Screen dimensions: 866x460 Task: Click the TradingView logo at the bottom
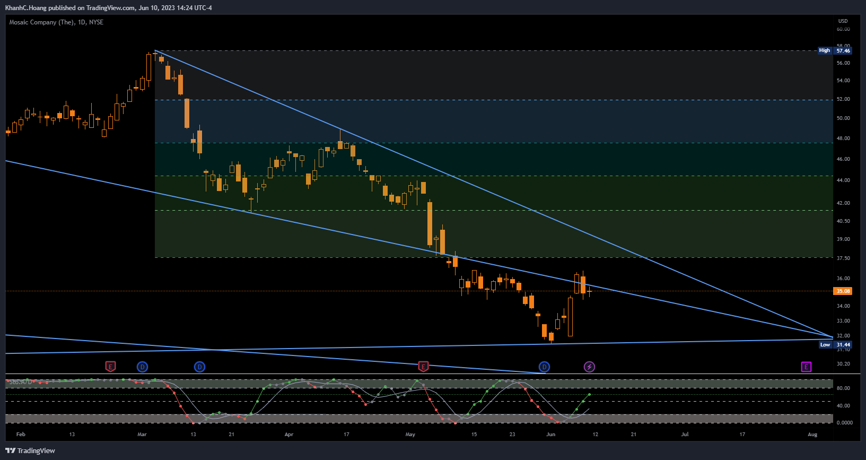pyautogui.click(x=30, y=450)
